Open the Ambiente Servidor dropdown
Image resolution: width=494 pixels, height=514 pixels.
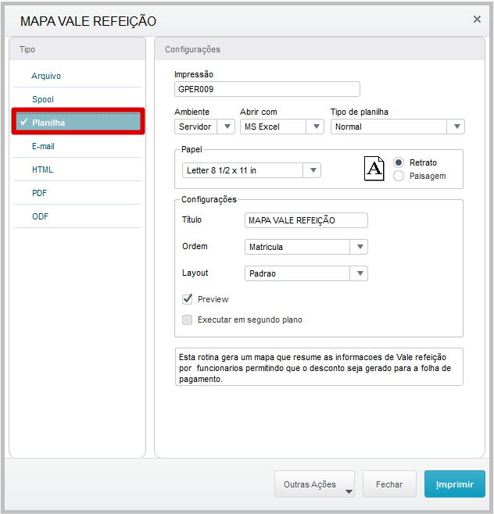pos(205,127)
